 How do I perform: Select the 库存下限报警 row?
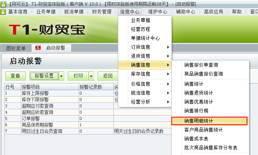click(x=88, y=99)
